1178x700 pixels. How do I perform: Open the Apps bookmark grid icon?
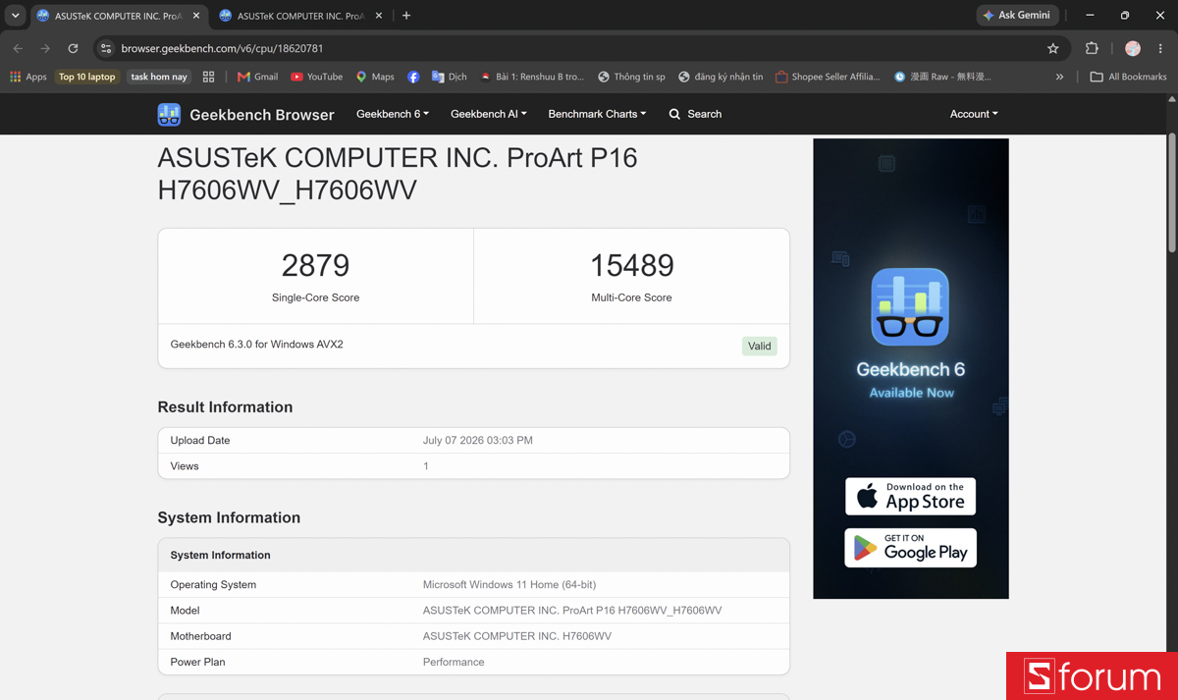click(15, 77)
